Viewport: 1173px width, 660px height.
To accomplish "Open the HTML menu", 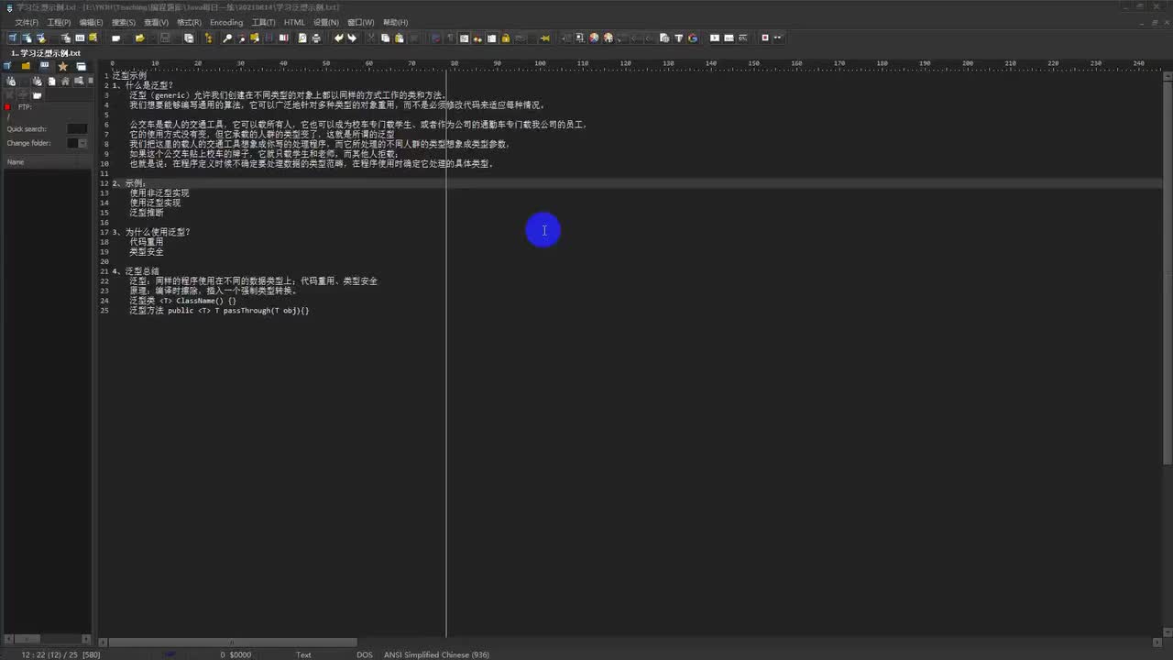I will click(294, 22).
